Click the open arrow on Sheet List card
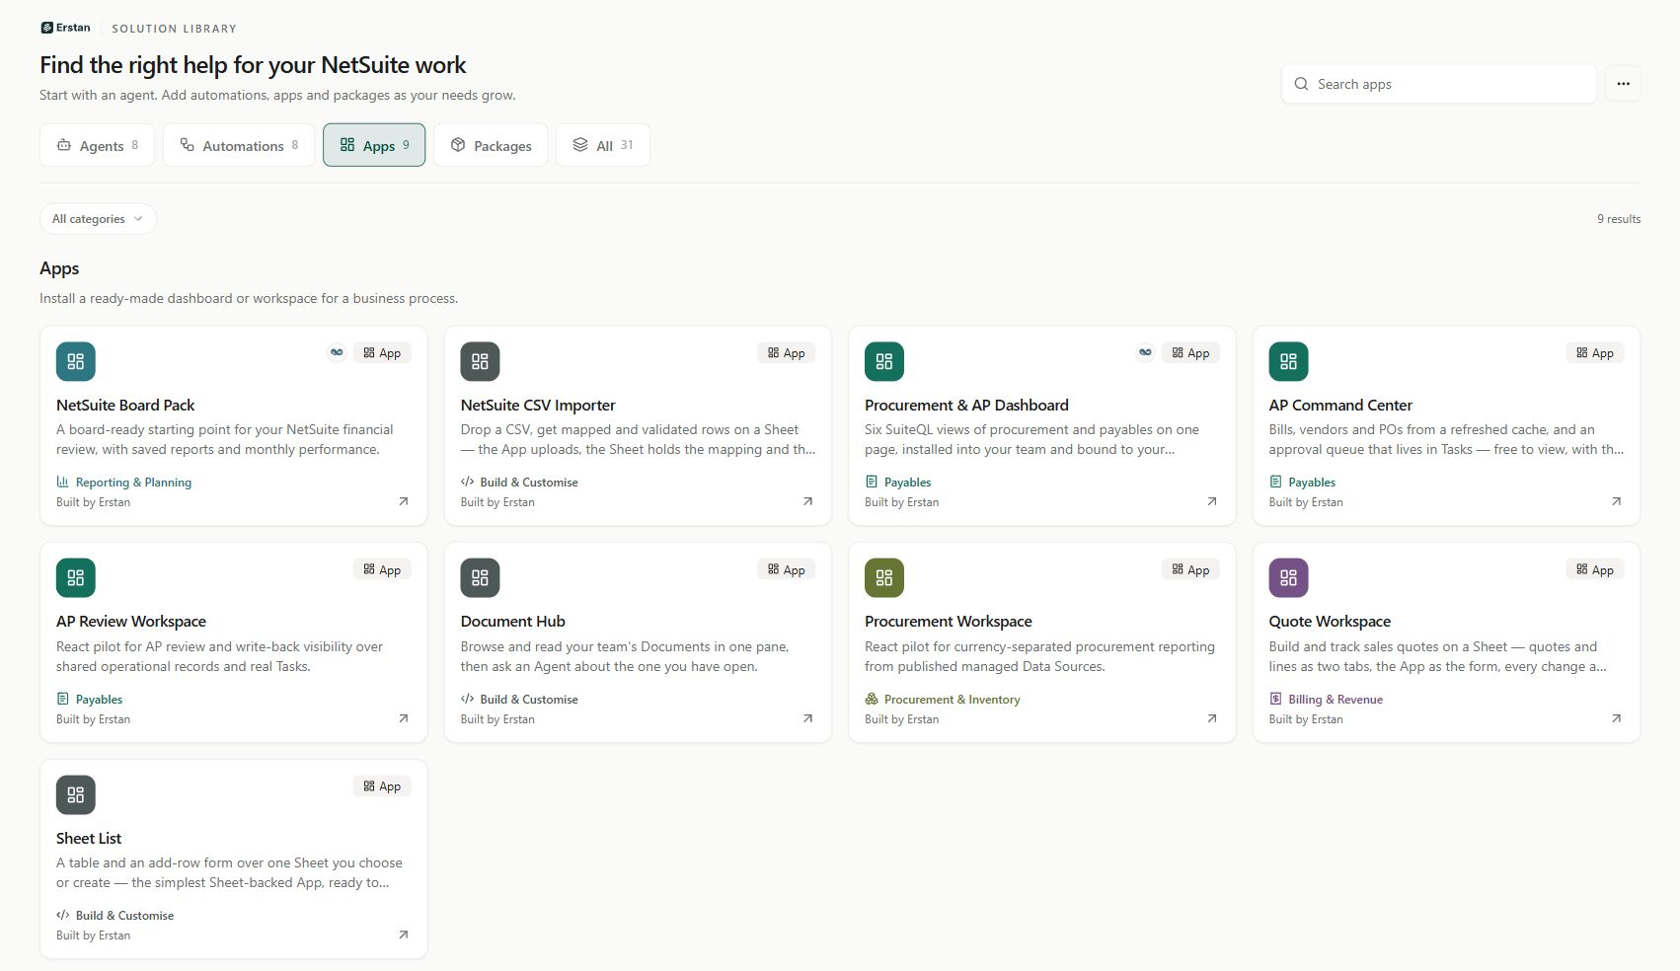The width and height of the screenshot is (1680, 971). [403, 934]
